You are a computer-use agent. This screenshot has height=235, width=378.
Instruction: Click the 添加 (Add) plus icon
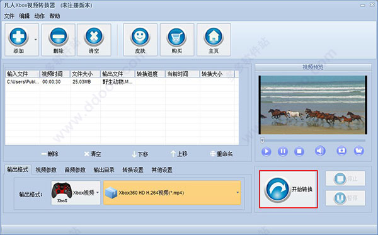point(18,37)
